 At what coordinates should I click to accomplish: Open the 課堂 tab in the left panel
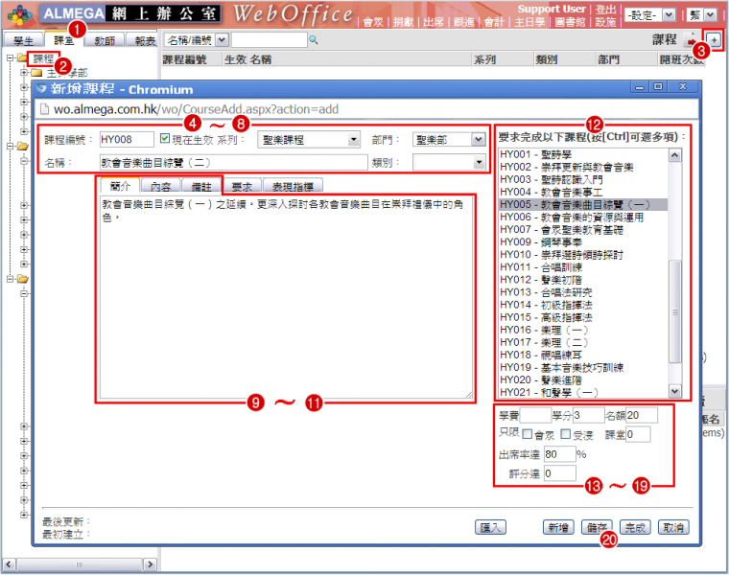pos(63,40)
